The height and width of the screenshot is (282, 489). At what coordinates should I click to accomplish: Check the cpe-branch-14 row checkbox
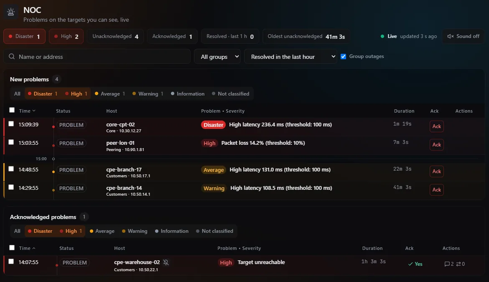coord(11,187)
